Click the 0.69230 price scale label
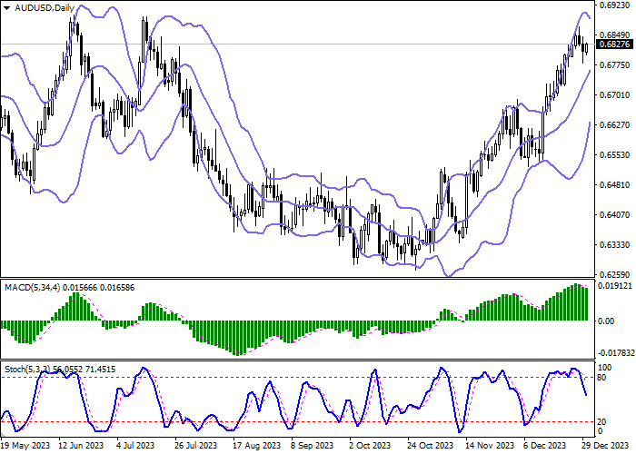The image size is (636, 454). coord(615,5)
